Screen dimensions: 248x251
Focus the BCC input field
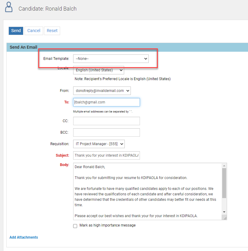106,132
